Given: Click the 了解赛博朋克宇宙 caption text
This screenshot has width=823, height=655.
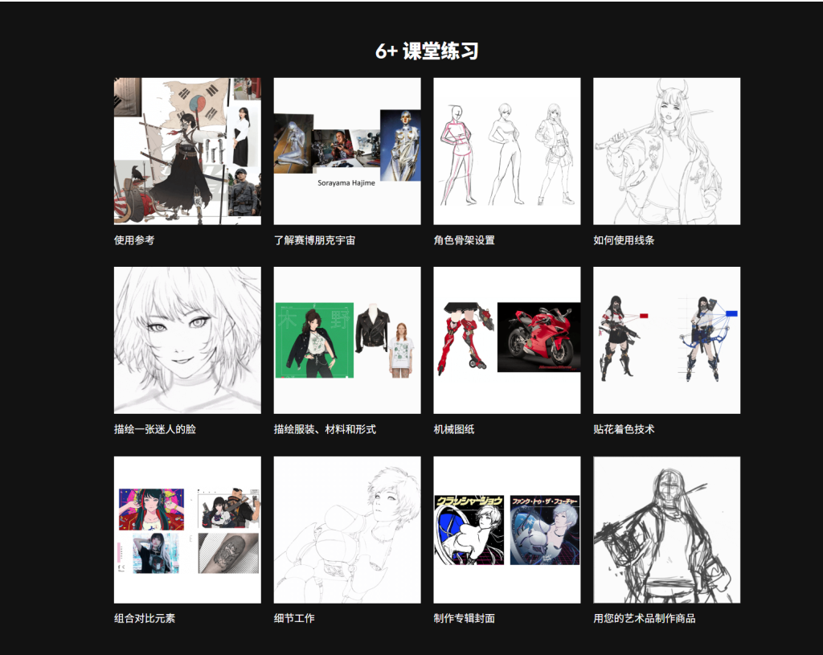Looking at the screenshot, I should [x=314, y=240].
